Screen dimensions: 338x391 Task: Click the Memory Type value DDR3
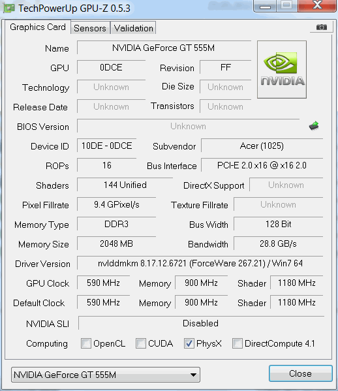tap(116, 224)
